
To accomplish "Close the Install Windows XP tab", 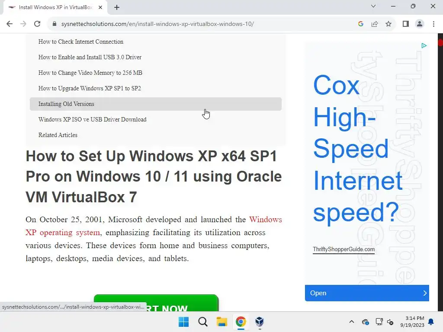I will 100,7.
